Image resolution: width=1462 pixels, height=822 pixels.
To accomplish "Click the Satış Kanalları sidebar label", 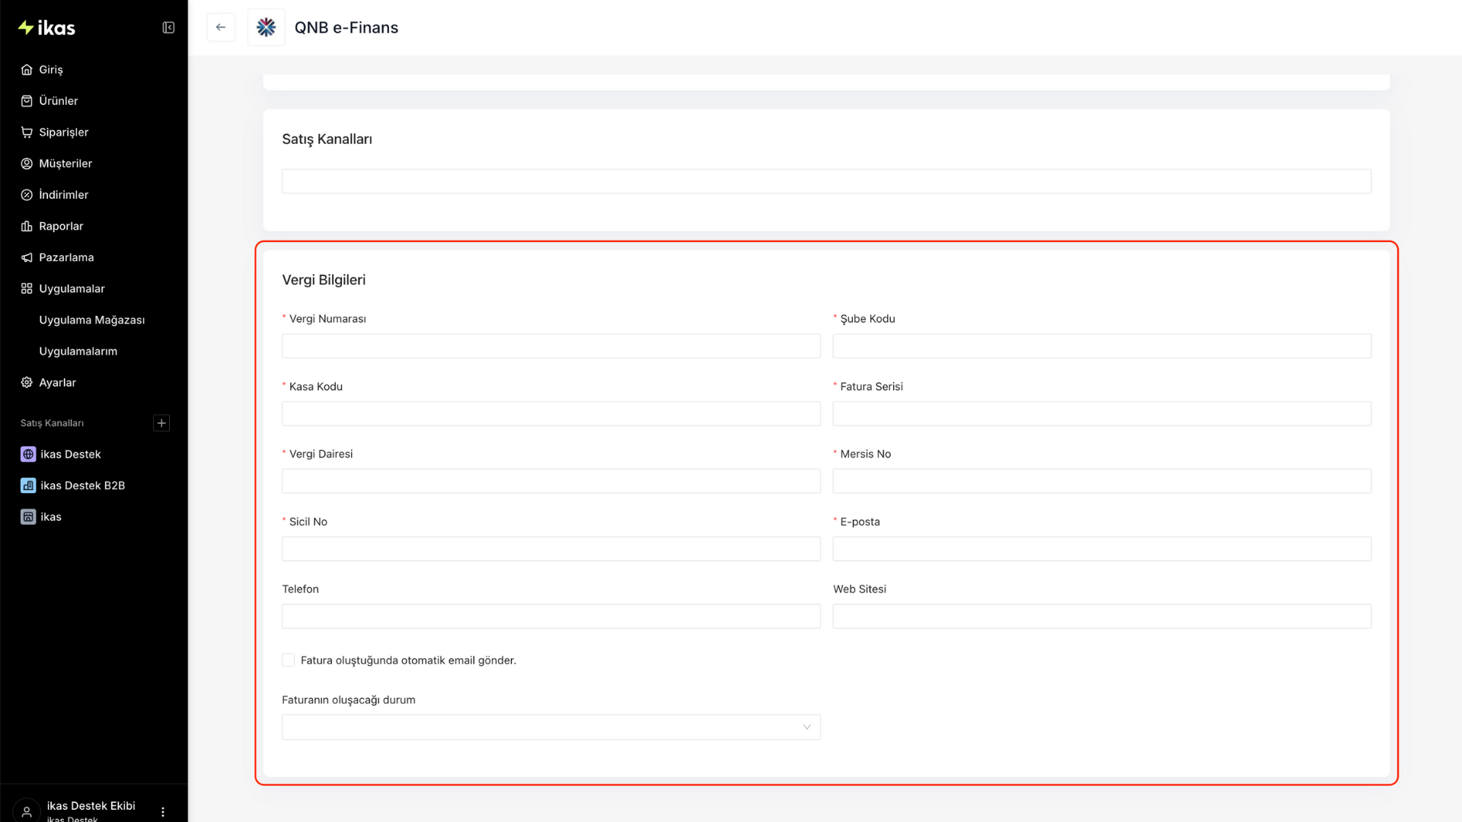I will click(52, 423).
